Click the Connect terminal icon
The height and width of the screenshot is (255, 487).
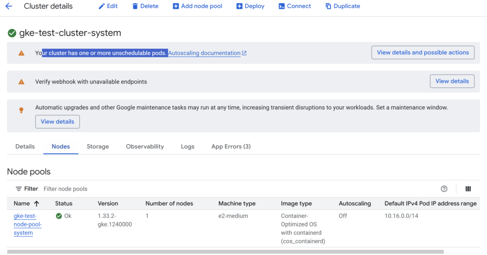282,6
